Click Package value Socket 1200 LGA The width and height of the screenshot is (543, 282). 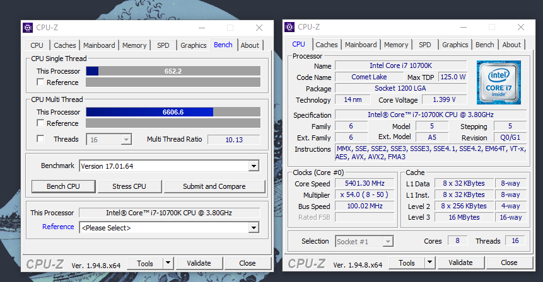tap(401, 89)
